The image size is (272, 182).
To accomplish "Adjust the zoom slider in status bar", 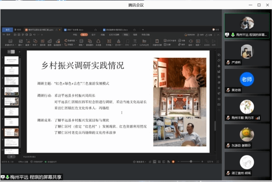I will point(191,161).
